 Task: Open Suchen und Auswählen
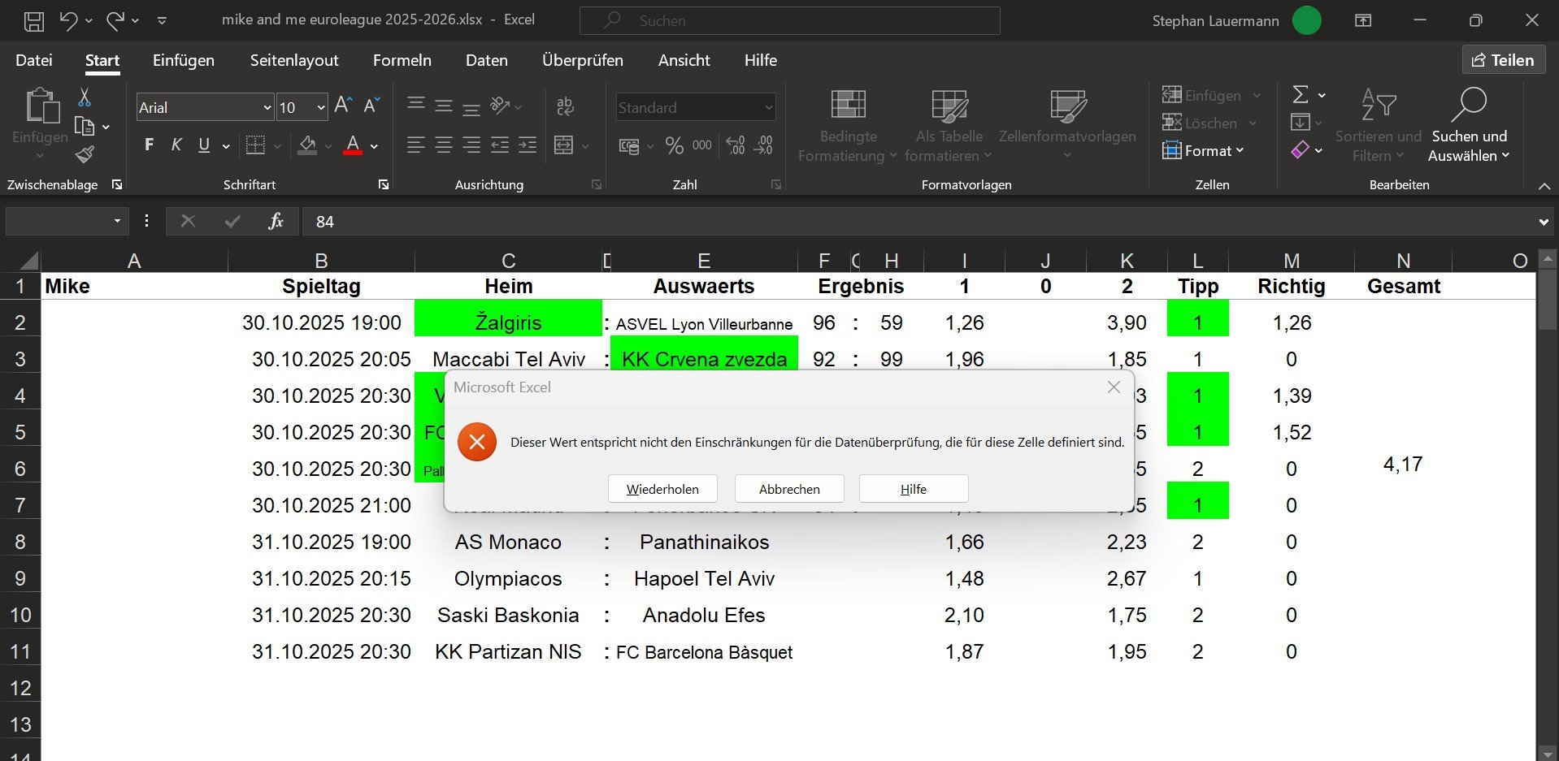tap(1469, 124)
